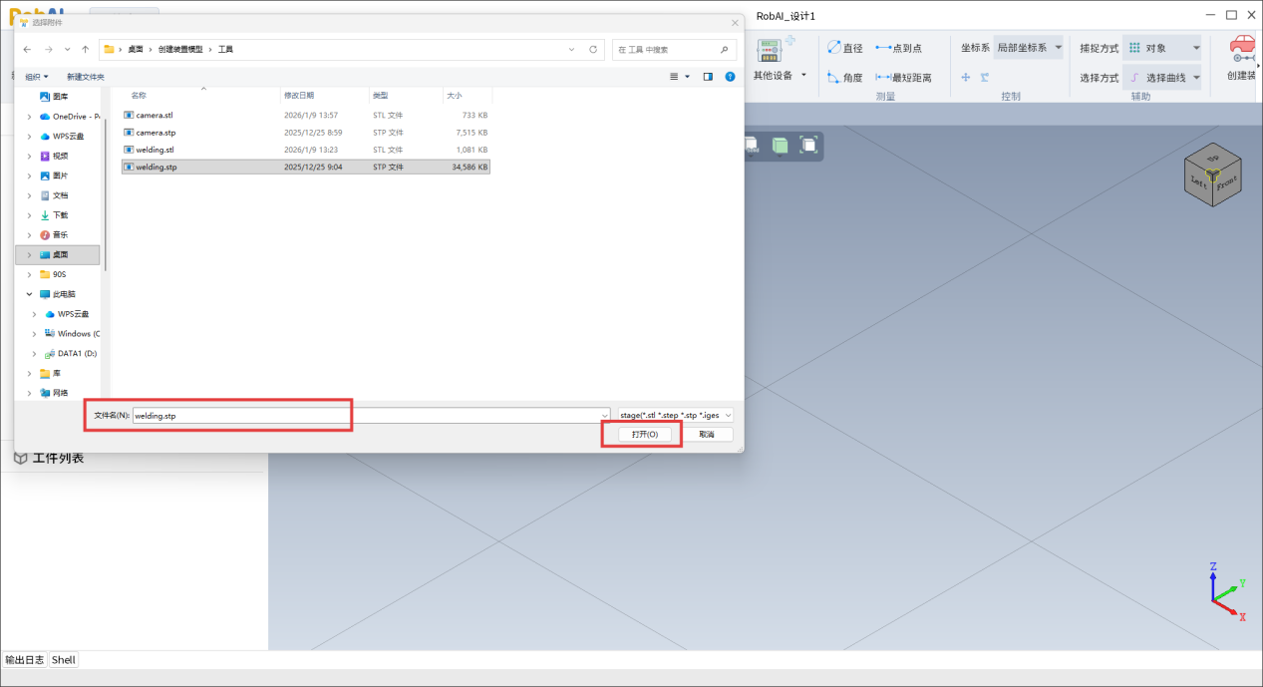Screen dimensions: 1263x687
Task: Click the 取消 button
Action: (707, 435)
